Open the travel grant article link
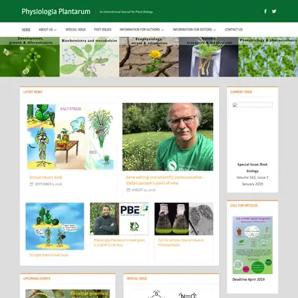The image size is (298, 298). (119, 243)
